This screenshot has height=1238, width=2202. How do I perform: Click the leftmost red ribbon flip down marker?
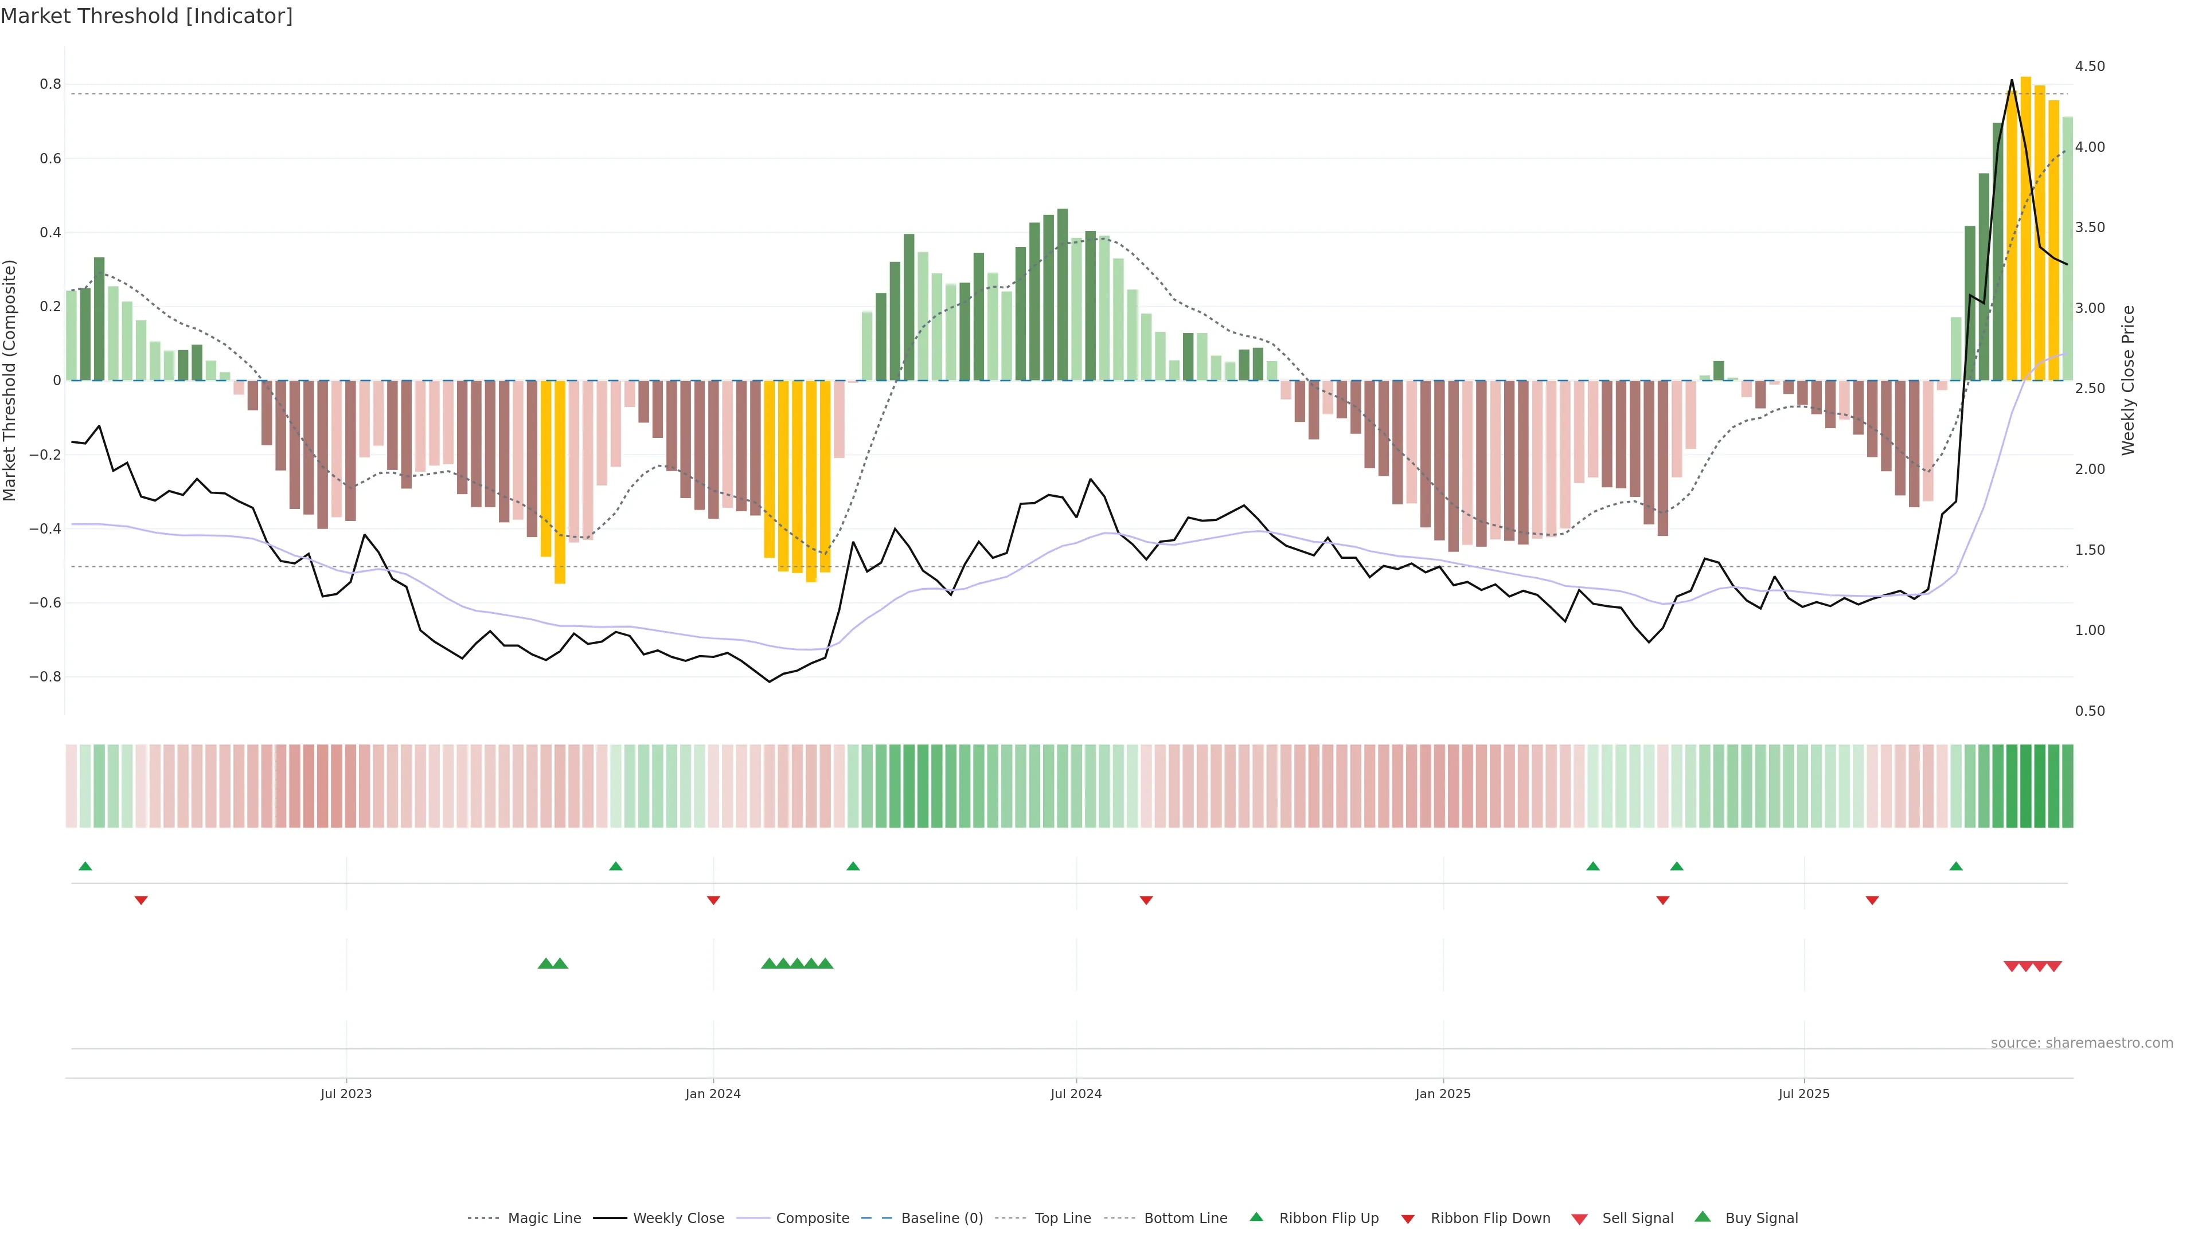(141, 900)
